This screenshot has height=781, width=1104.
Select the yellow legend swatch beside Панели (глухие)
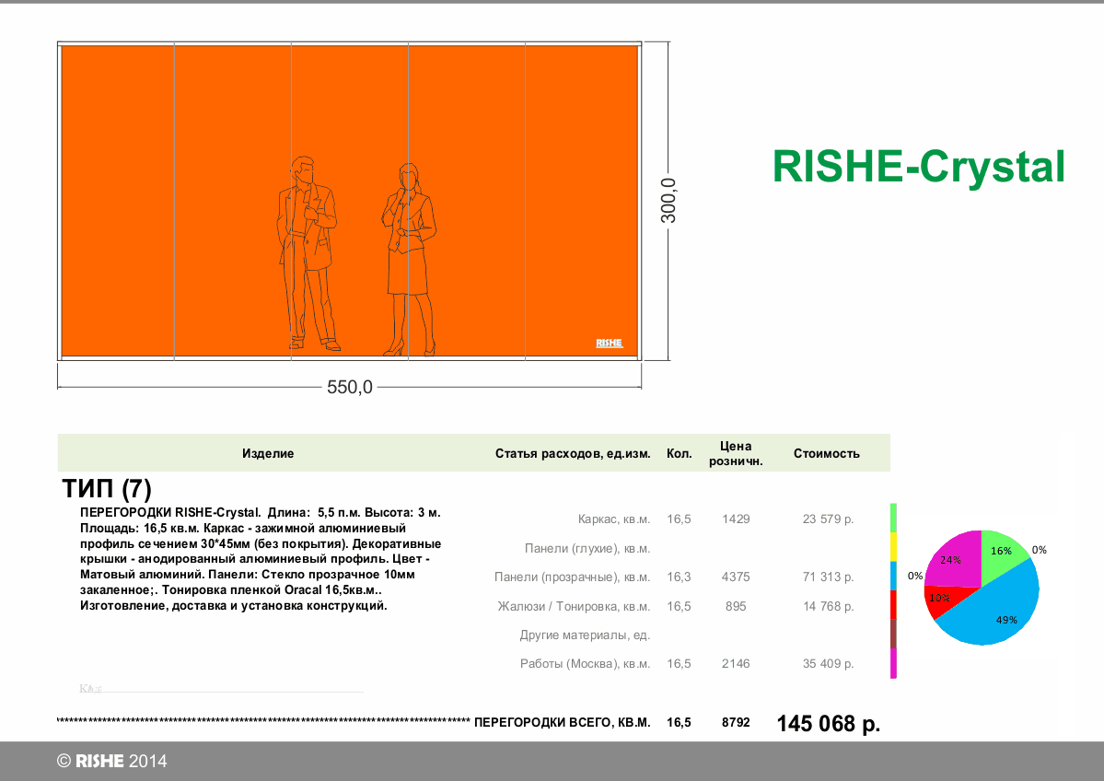click(x=893, y=546)
